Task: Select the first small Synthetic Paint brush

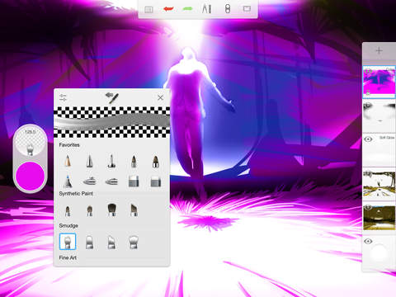Action: click(x=68, y=211)
